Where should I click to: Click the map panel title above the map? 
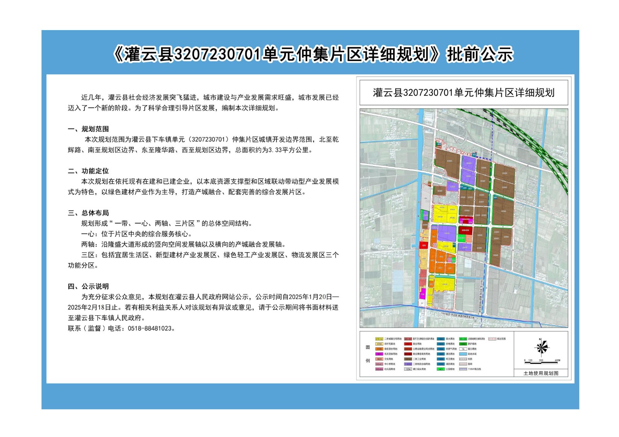(463, 93)
